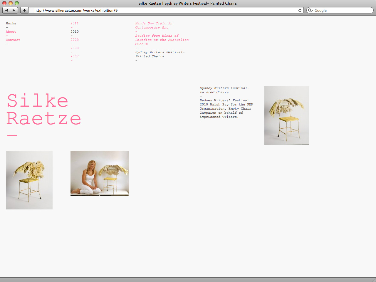Minimize the window with yellow button
Screen dimensions: 376x282
[11, 3]
